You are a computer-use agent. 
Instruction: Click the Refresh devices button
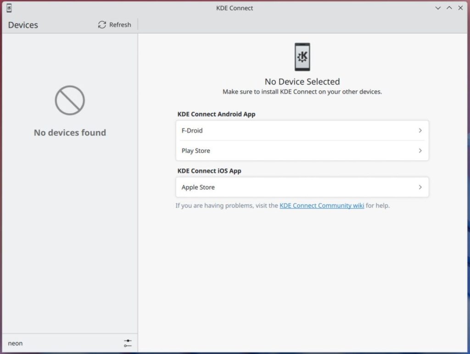click(x=114, y=25)
